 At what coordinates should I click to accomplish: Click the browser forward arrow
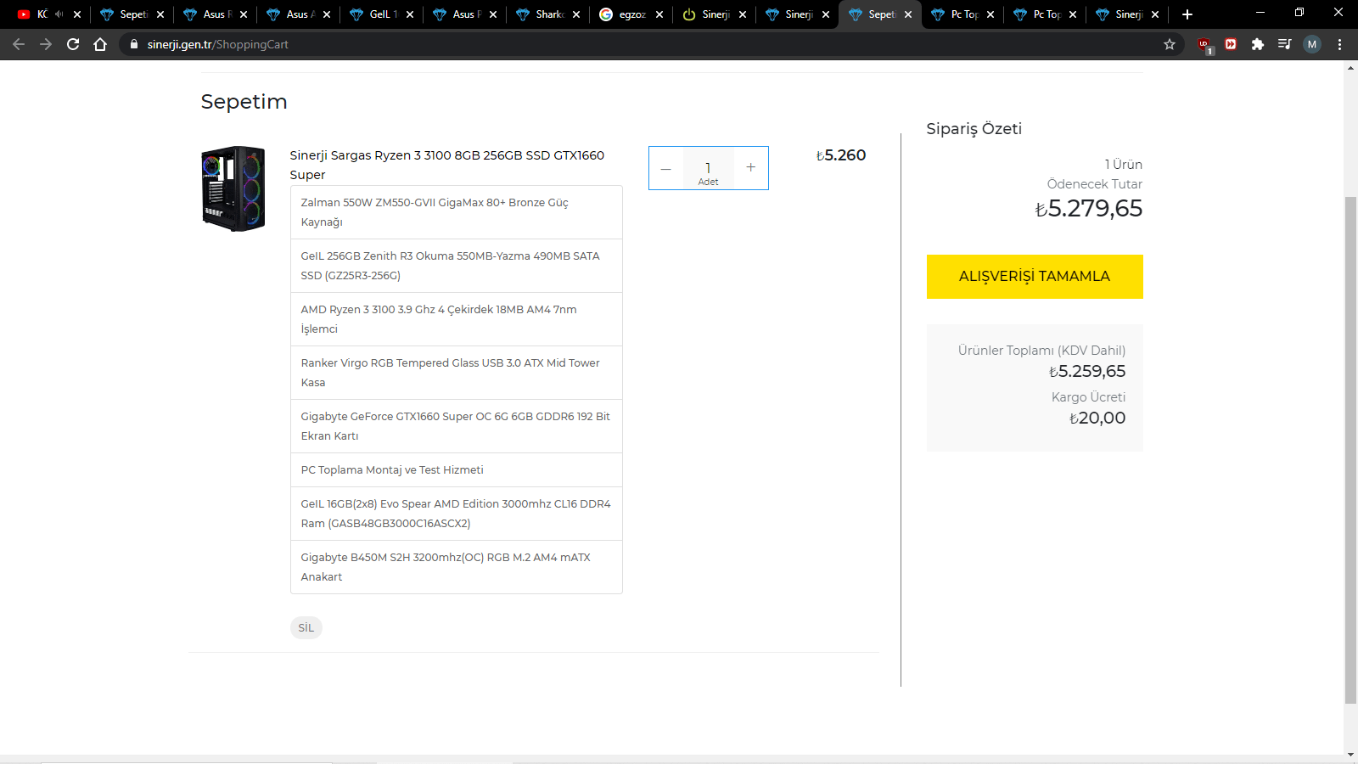(x=46, y=44)
